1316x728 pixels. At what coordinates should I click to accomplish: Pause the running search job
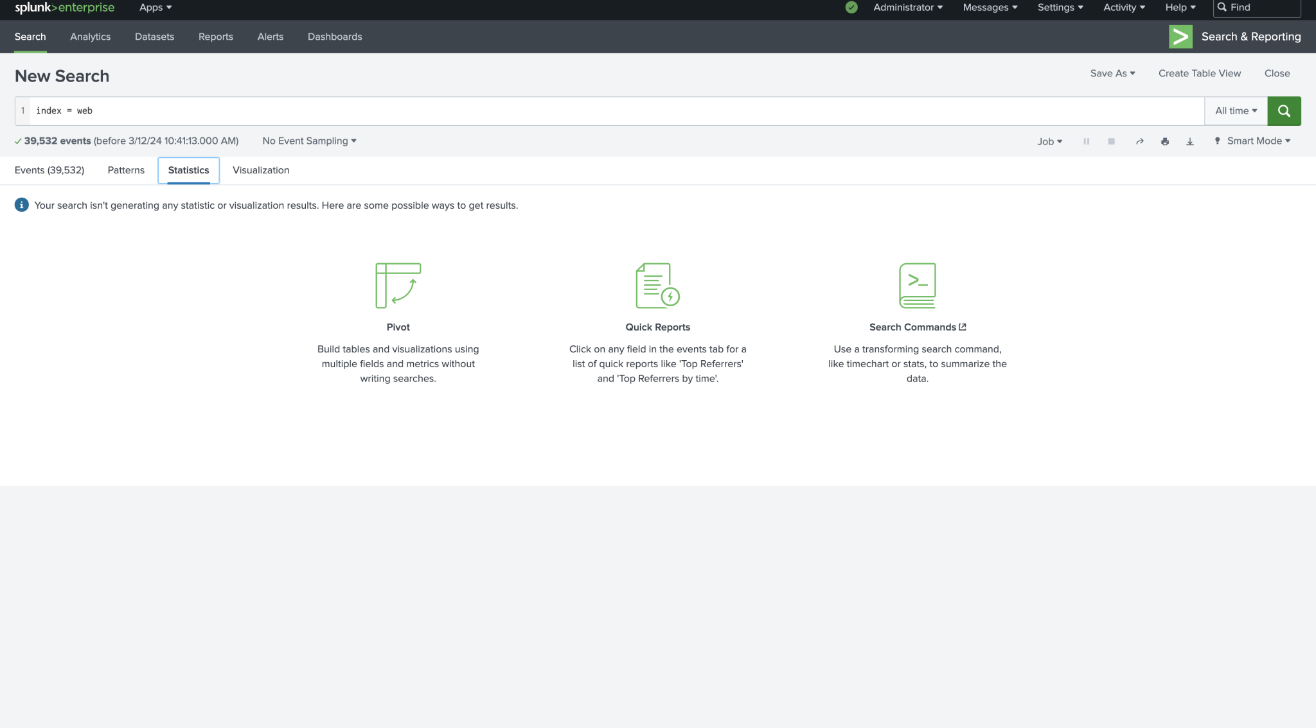[x=1086, y=141]
